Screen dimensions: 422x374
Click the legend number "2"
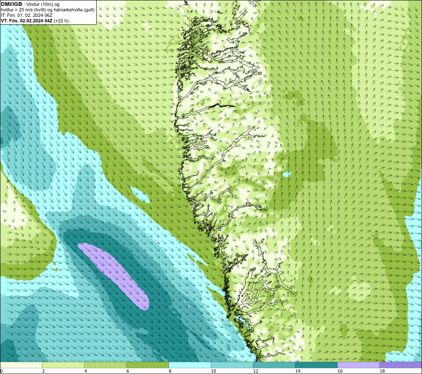(x=43, y=371)
